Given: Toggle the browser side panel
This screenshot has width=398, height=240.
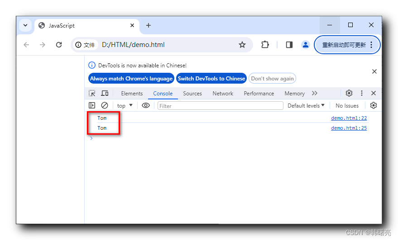Looking at the screenshot, I should (289, 45).
